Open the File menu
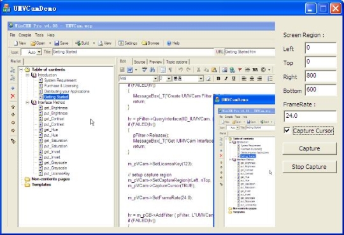Viewport: 344px width, 235px height. point(13,35)
